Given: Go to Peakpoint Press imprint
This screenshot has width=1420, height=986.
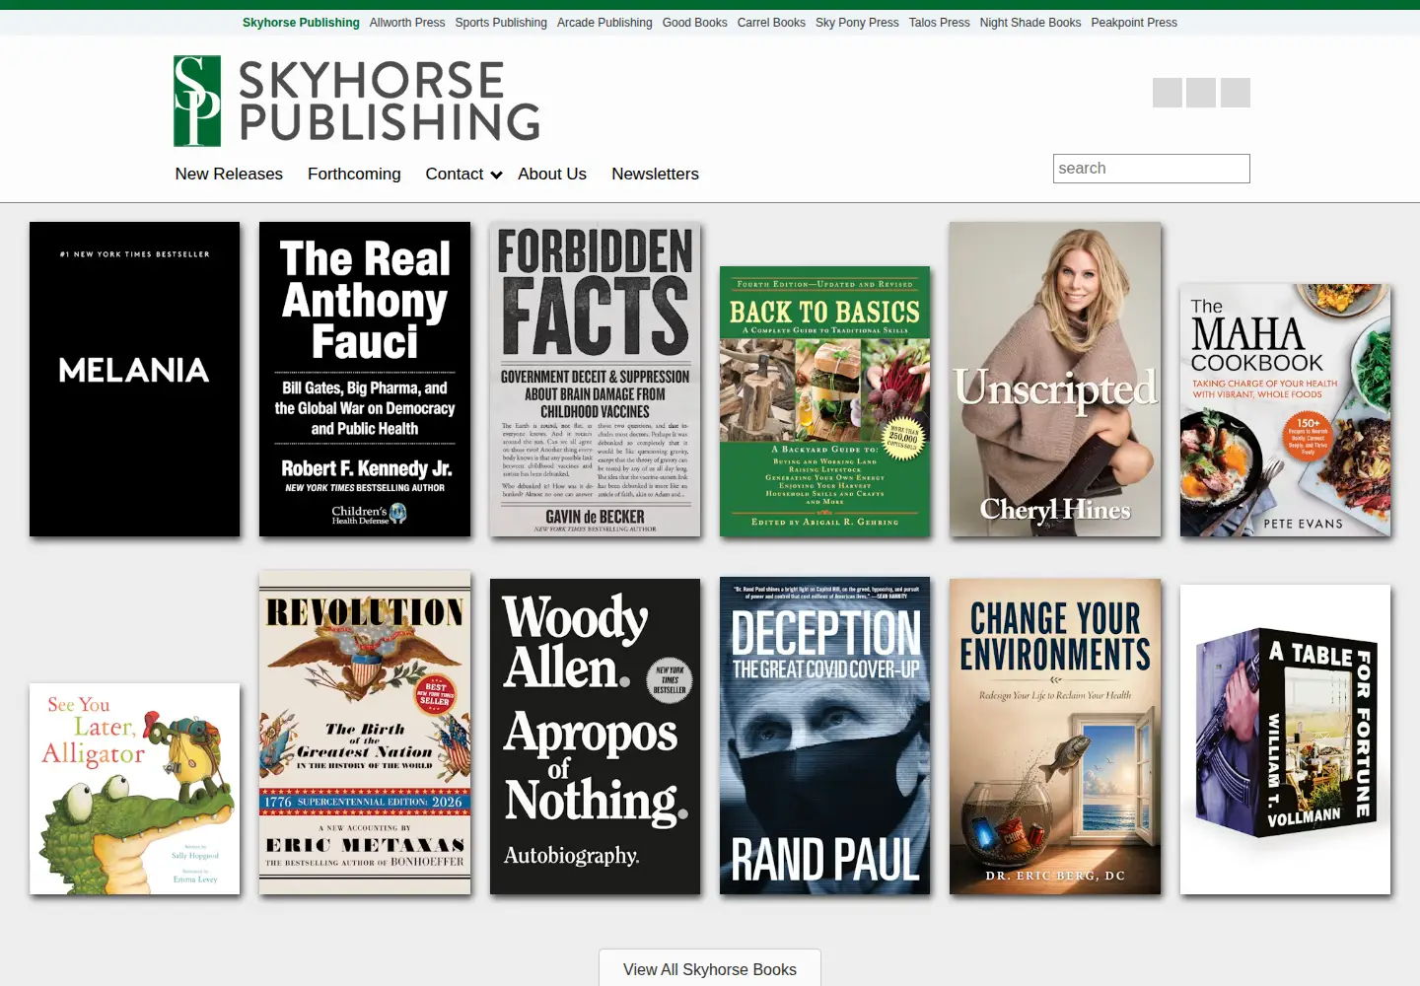Looking at the screenshot, I should (1134, 23).
